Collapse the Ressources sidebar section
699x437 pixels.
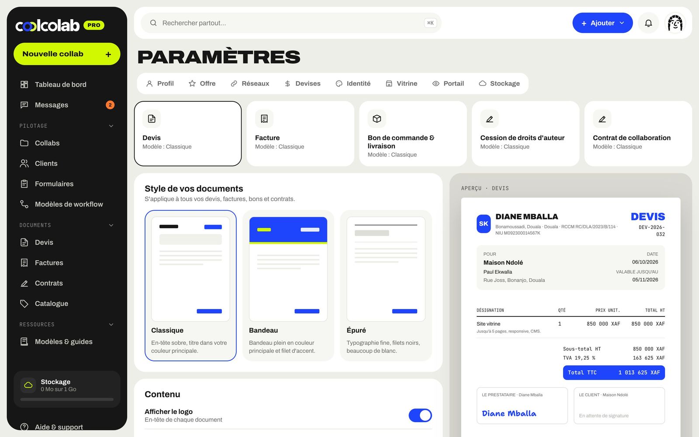111,324
